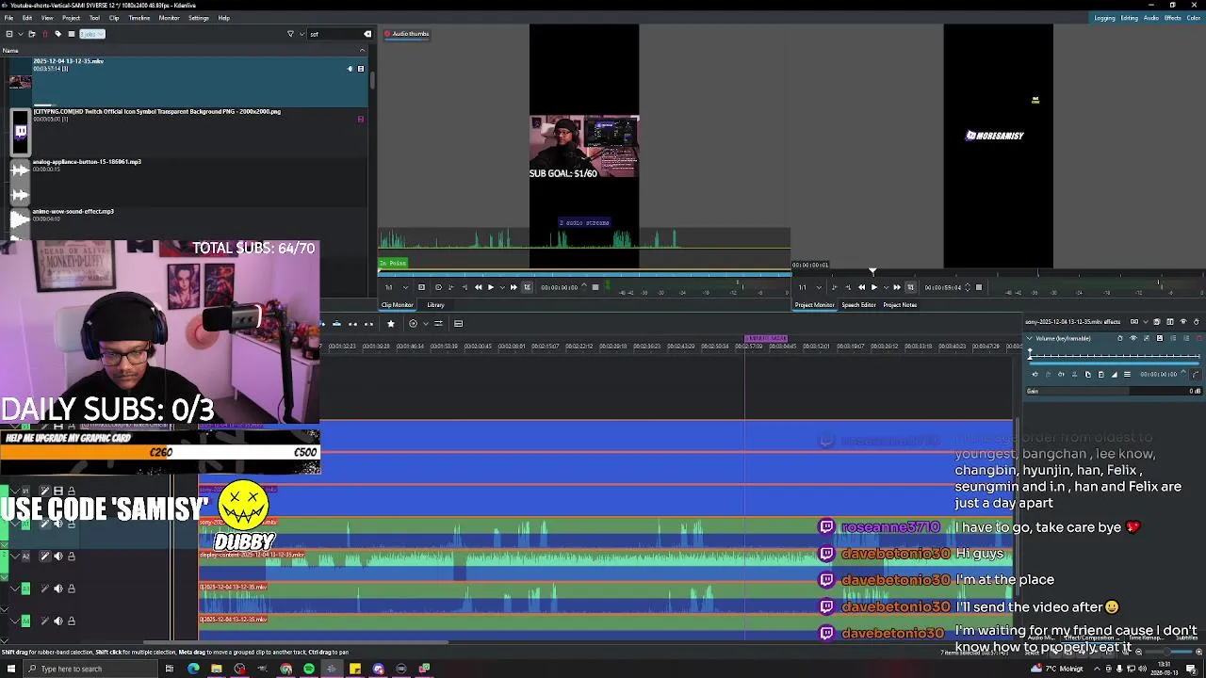Clear the bin search field
Viewport: 1206px width, 678px height.
pyautogui.click(x=367, y=34)
